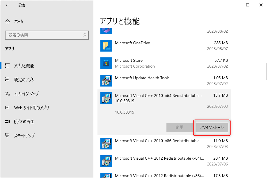
Task: Click Microsoft Update Health Tools icon
Action: (x=106, y=81)
